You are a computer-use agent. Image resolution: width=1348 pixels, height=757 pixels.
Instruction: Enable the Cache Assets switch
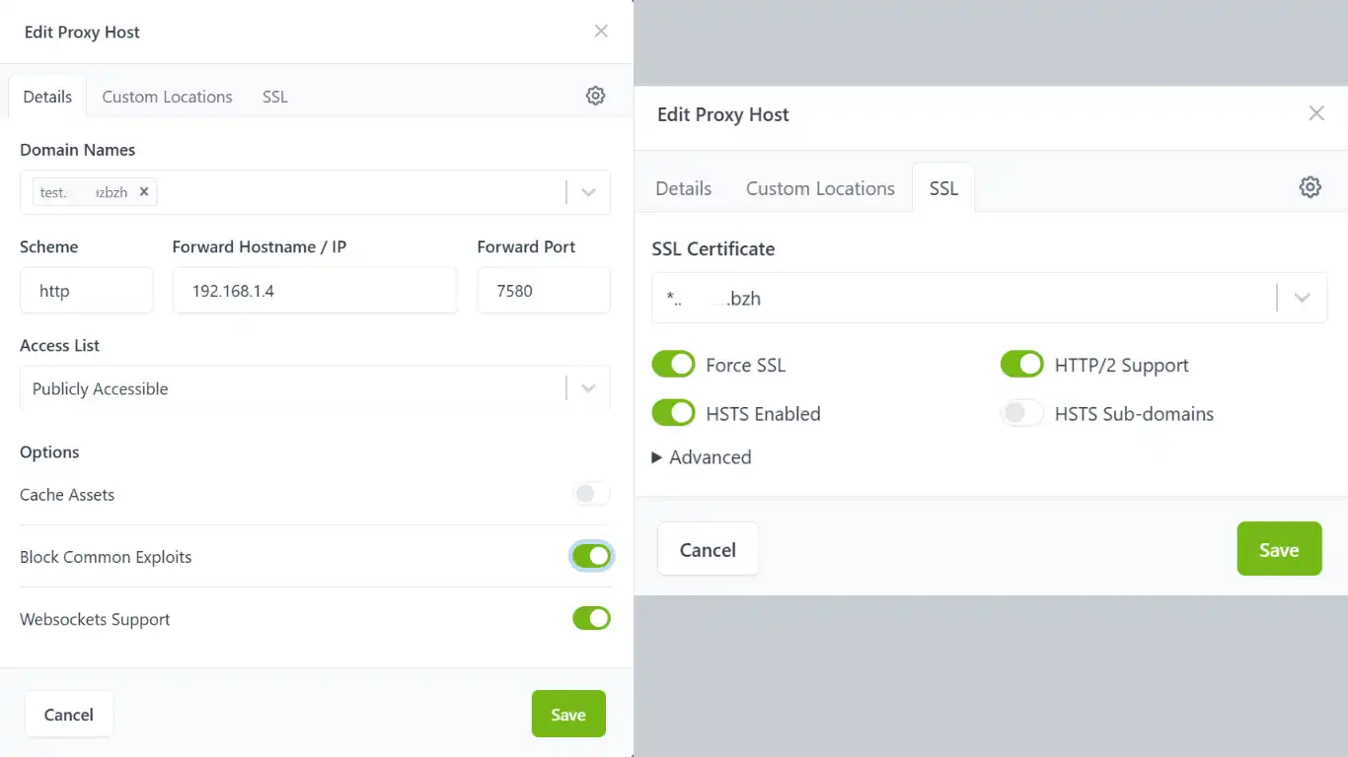pyautogui.click(x=591, y=494)
